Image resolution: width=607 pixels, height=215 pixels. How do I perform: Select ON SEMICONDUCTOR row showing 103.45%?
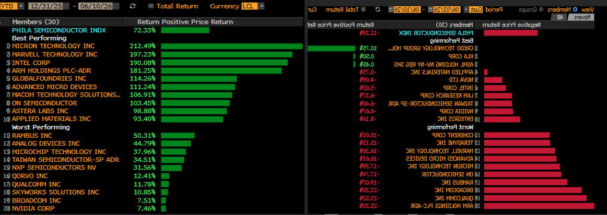tap(152, 103)
